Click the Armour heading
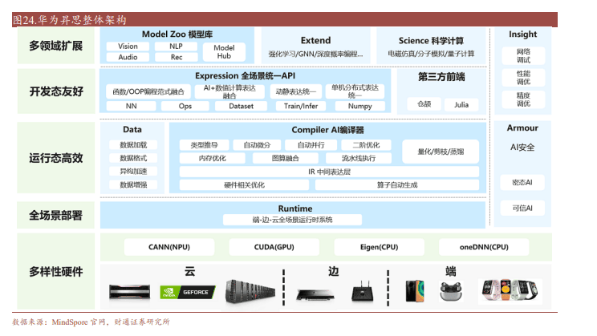This screenshot has height=336, width=597. tap(522, 128)
